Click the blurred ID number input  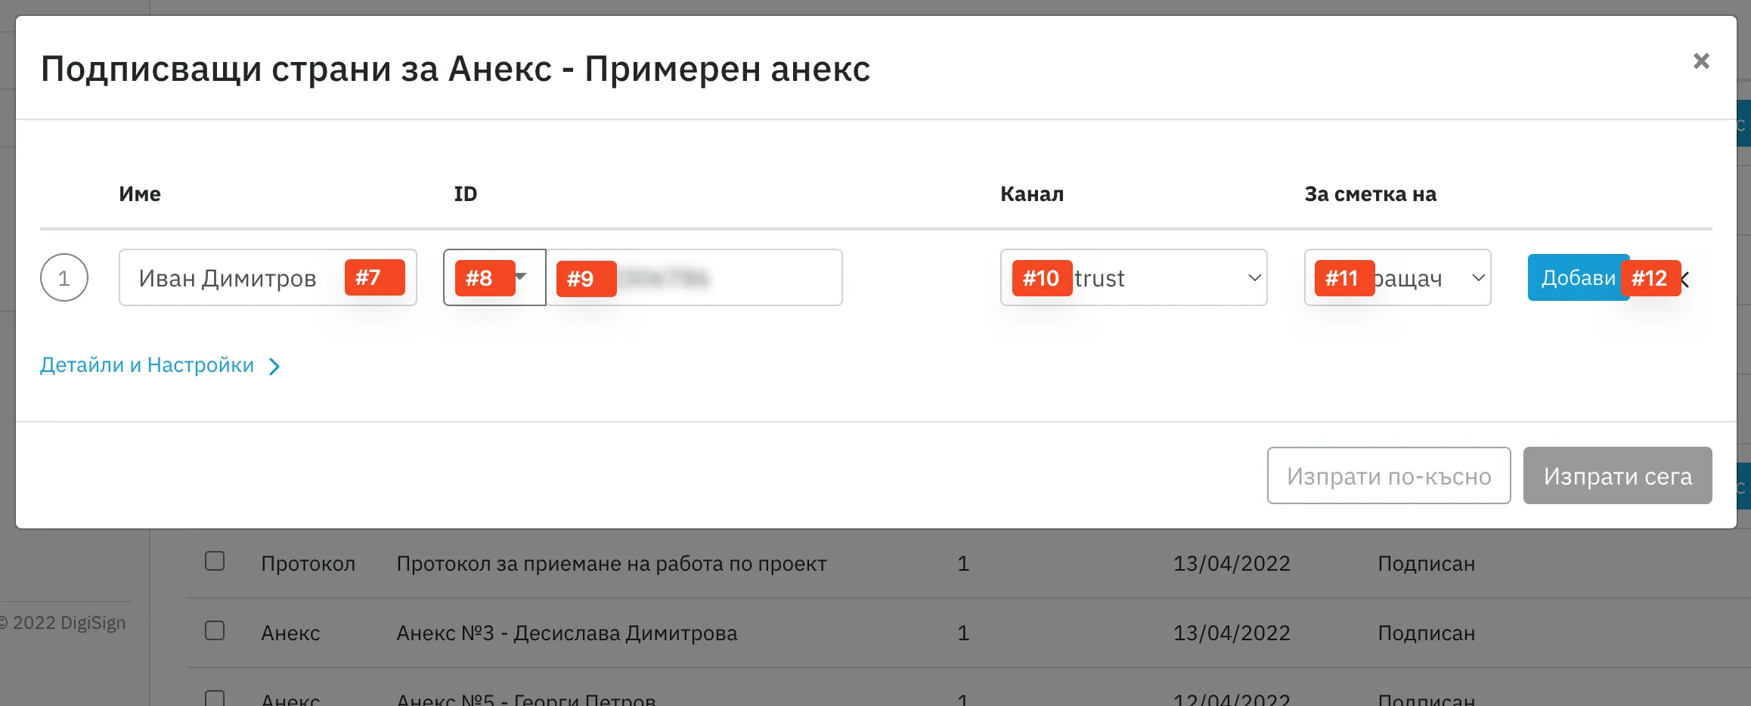(x=694, y=277)
